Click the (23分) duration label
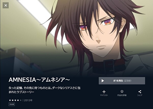 point(127,81)
